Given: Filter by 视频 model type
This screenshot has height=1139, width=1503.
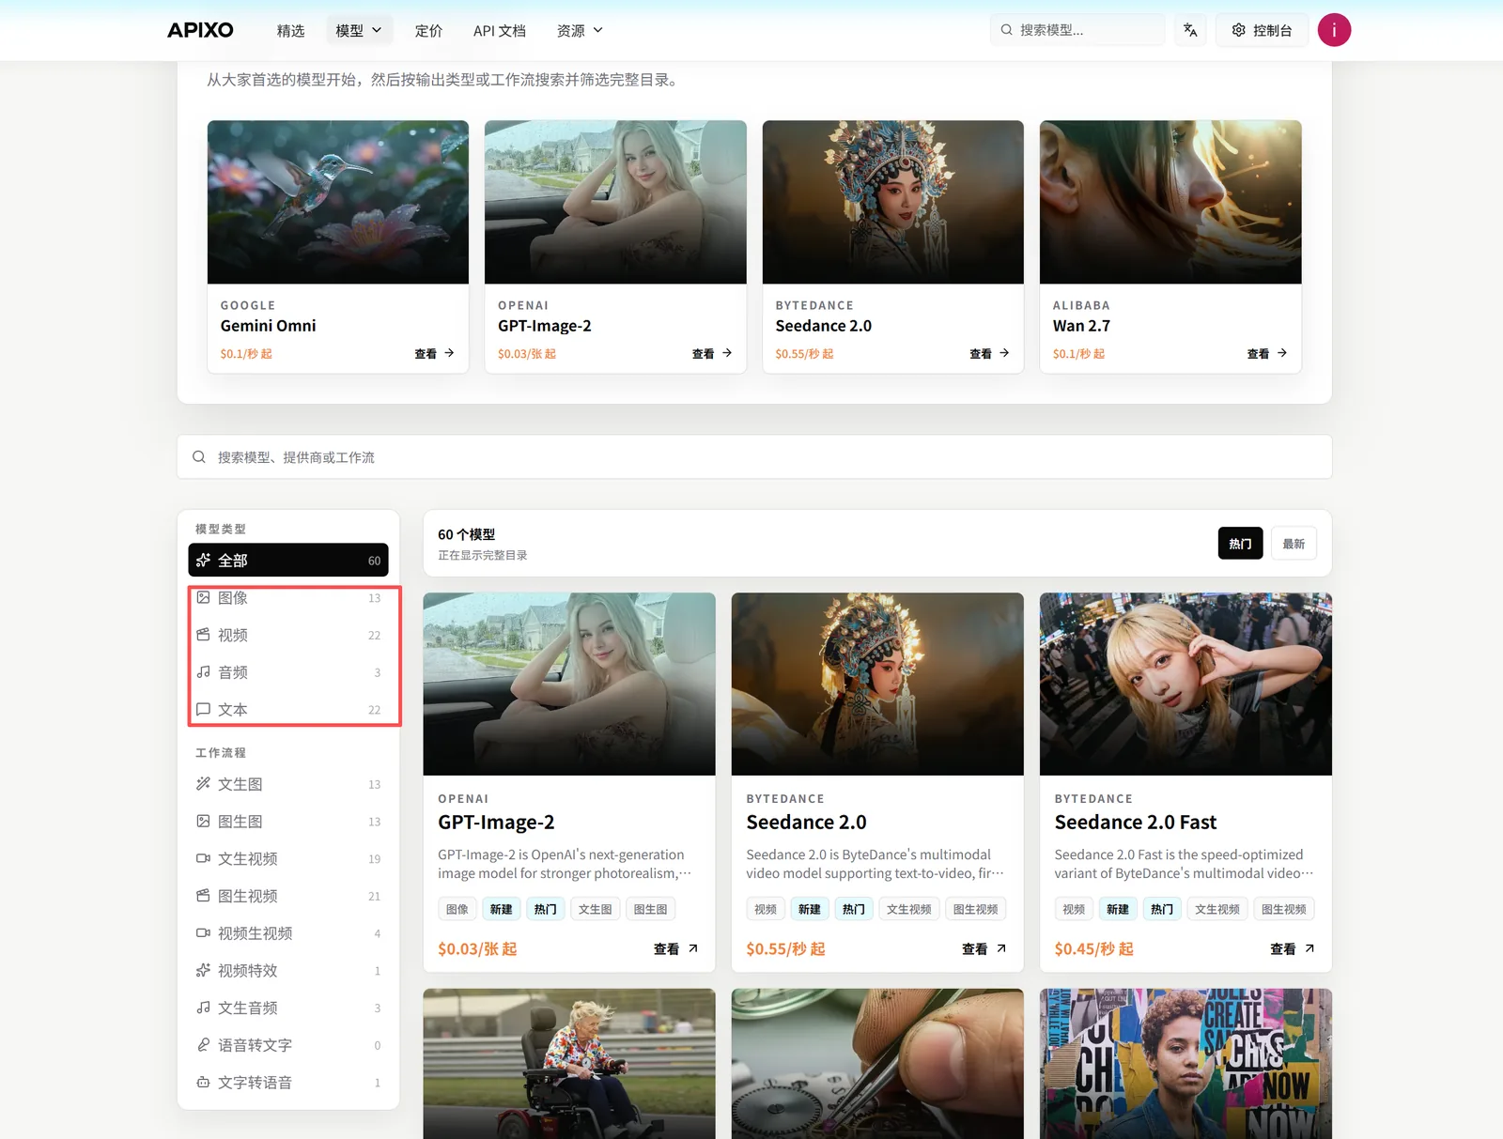Looking at the screenshot, I should (288, 636).
